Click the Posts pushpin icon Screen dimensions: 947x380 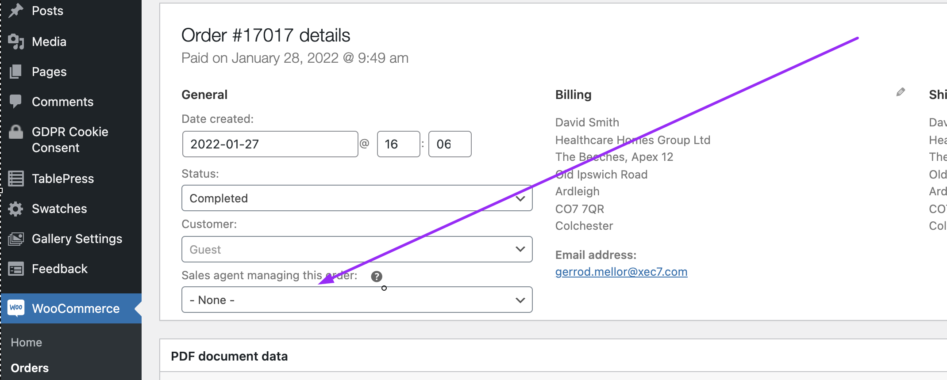pos(16,10)
